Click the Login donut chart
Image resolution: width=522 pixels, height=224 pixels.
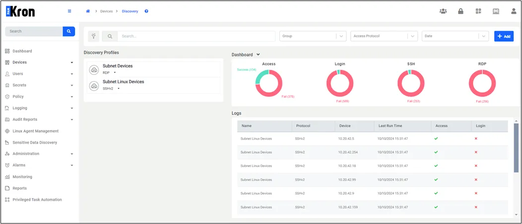point(340,83)
